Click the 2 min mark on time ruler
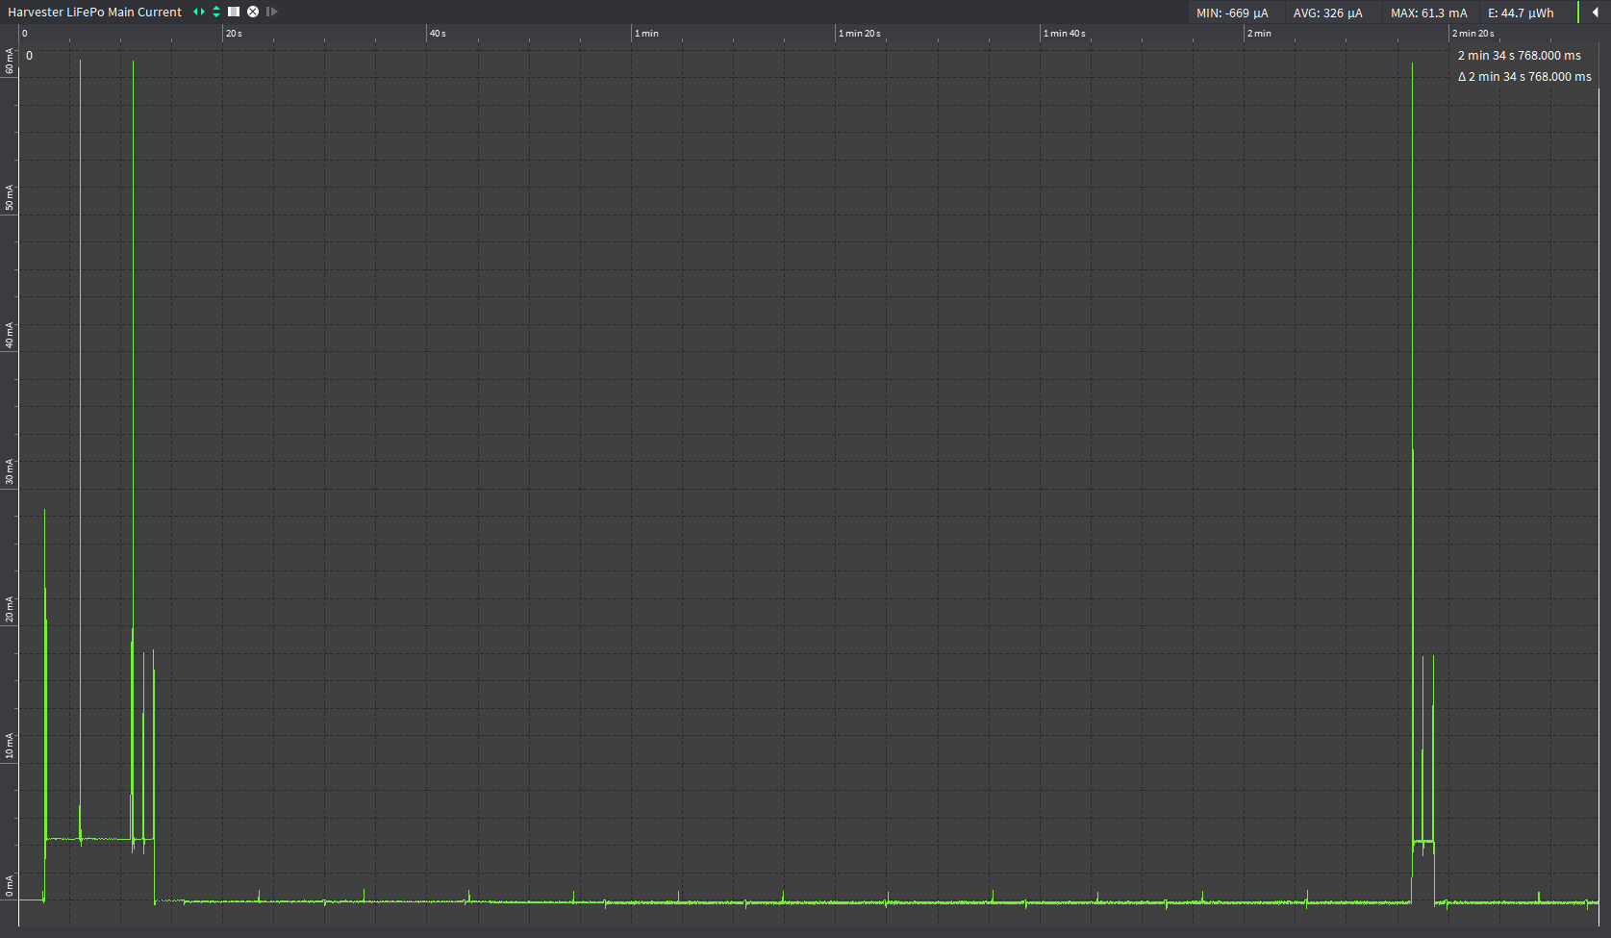This screenshot has width=1611, height=938. pos(1259,34)
